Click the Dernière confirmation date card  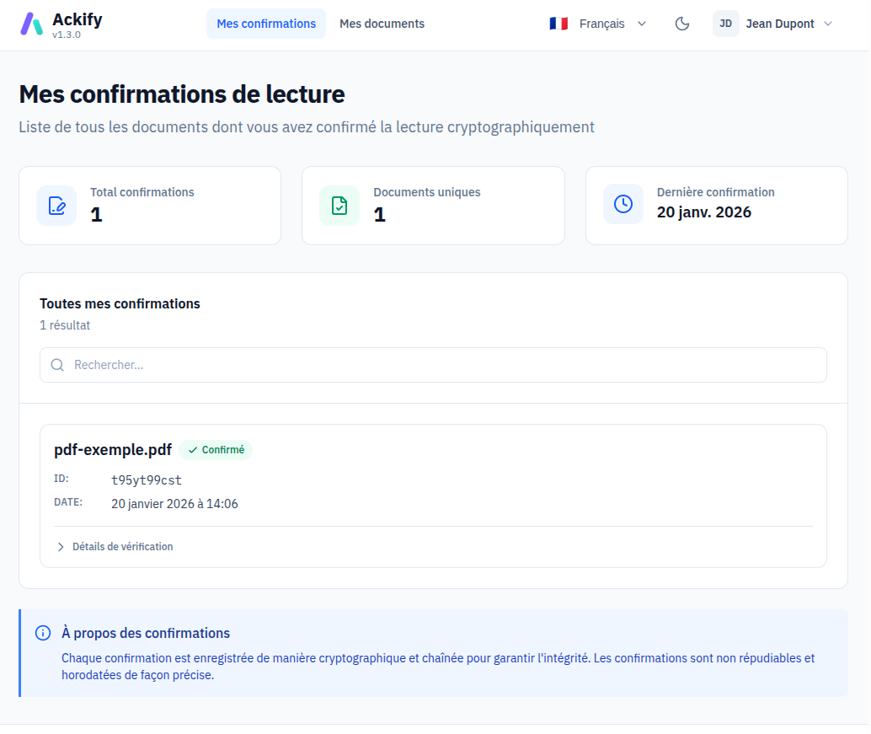[x=716, y=205]
